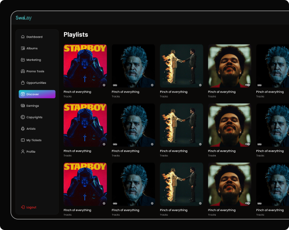
Task: Click the Copyrights icon in sidebar
Action: tap(23, 117)
